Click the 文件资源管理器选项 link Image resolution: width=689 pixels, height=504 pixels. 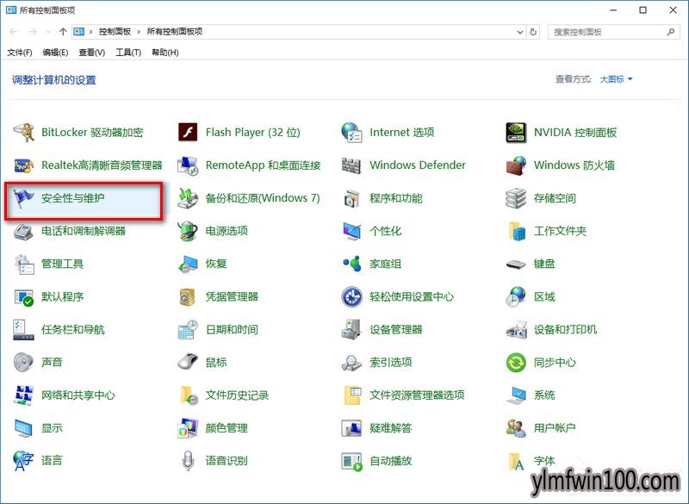tap(417, 395)
